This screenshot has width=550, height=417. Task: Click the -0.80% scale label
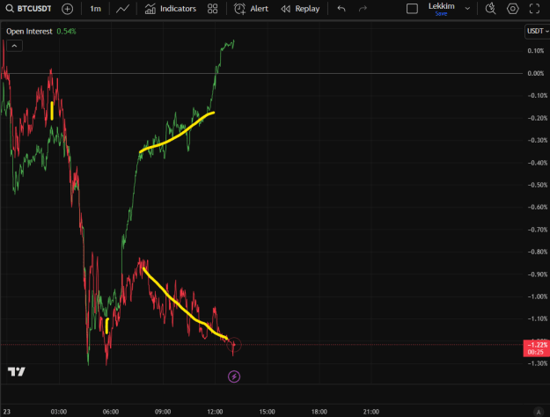(x=538, y=252)
